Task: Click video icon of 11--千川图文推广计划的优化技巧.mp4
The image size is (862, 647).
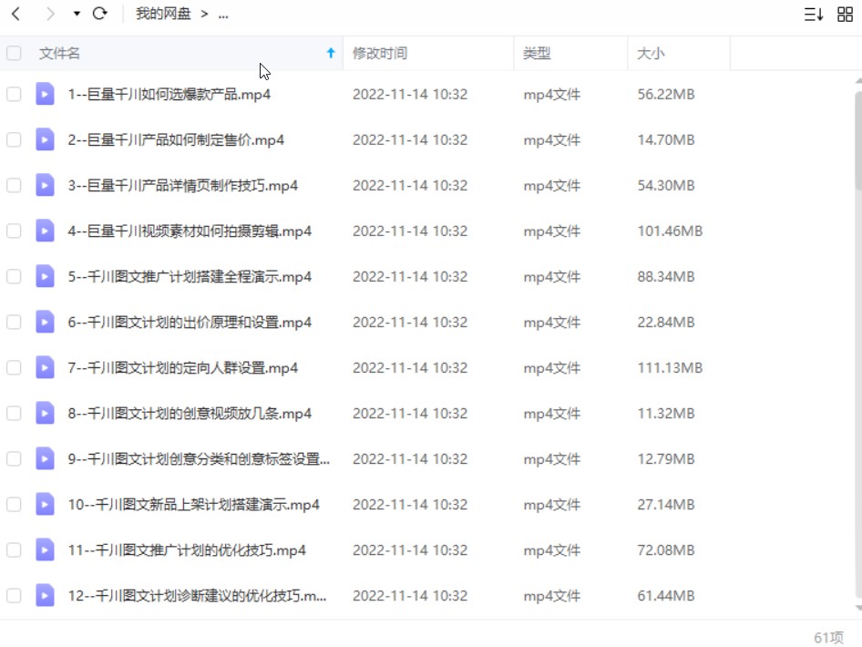Action: 45,550
